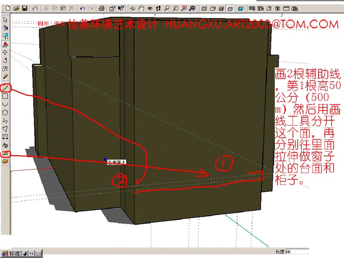The height and width of the screenshot is (258, 344).
Task: Delete selection with the X icon
Action: [72, 8]
